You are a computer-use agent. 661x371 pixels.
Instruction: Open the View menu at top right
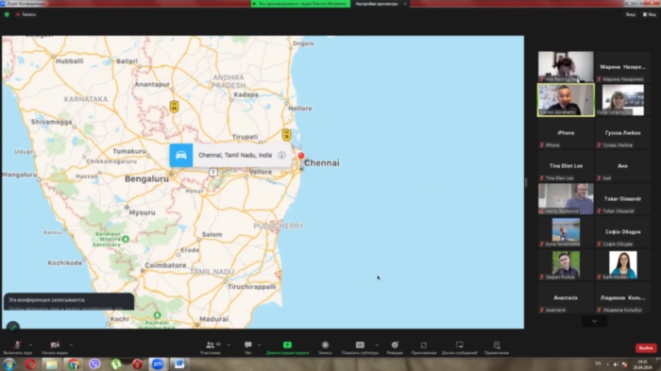click(650, 14)
